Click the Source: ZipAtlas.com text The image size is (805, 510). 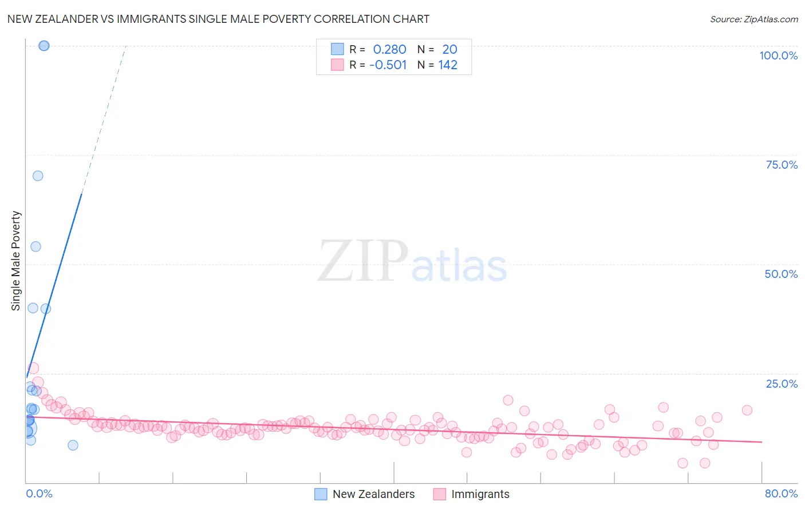(754, 19)
